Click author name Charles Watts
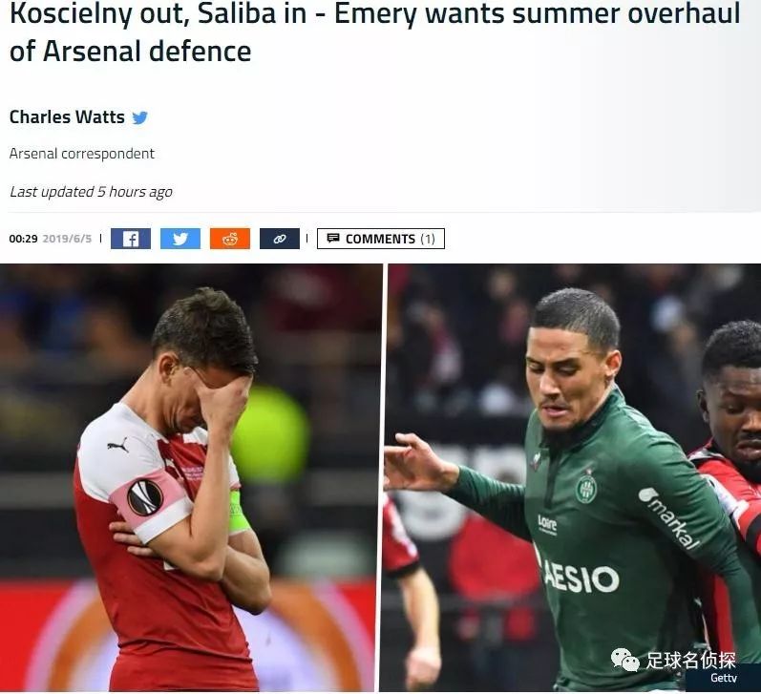Viewport: 761px width, 694px height. pyautogui.click(x=67, y=117)
